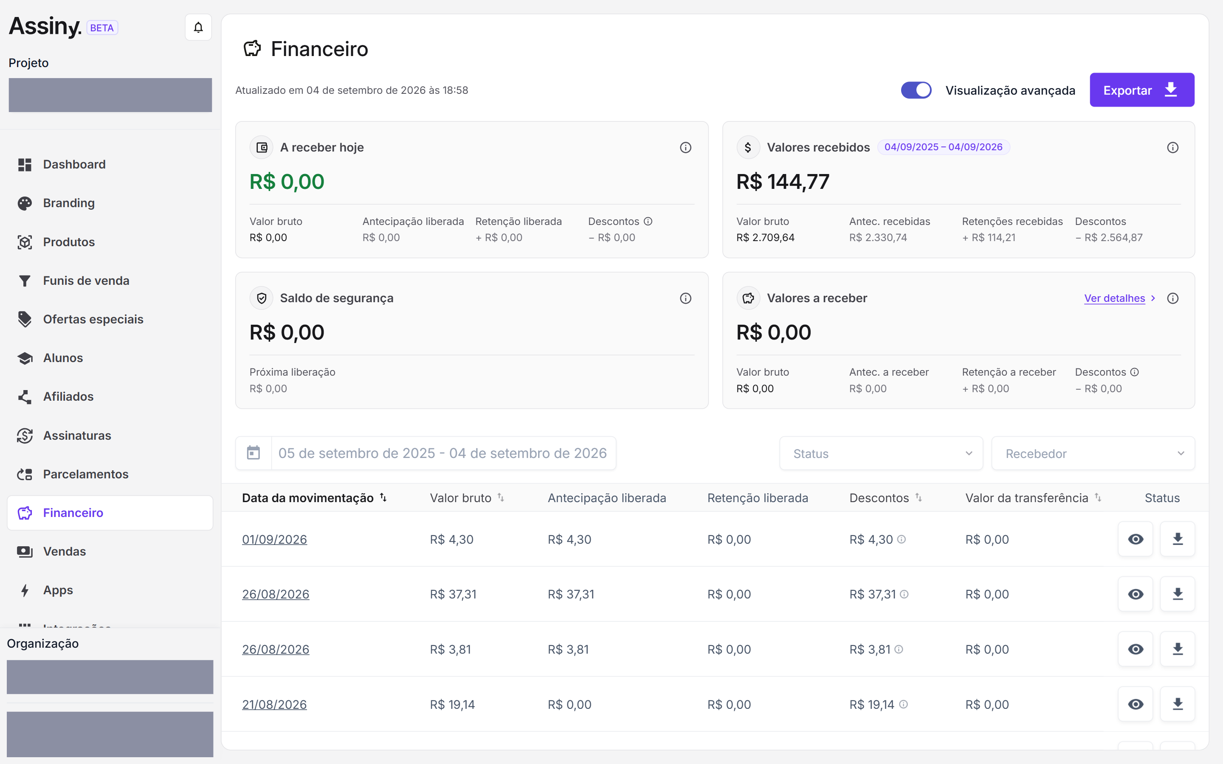Open Assinaturas in sidebar
The image size is (1223, 764).
[x=110, y=435]
